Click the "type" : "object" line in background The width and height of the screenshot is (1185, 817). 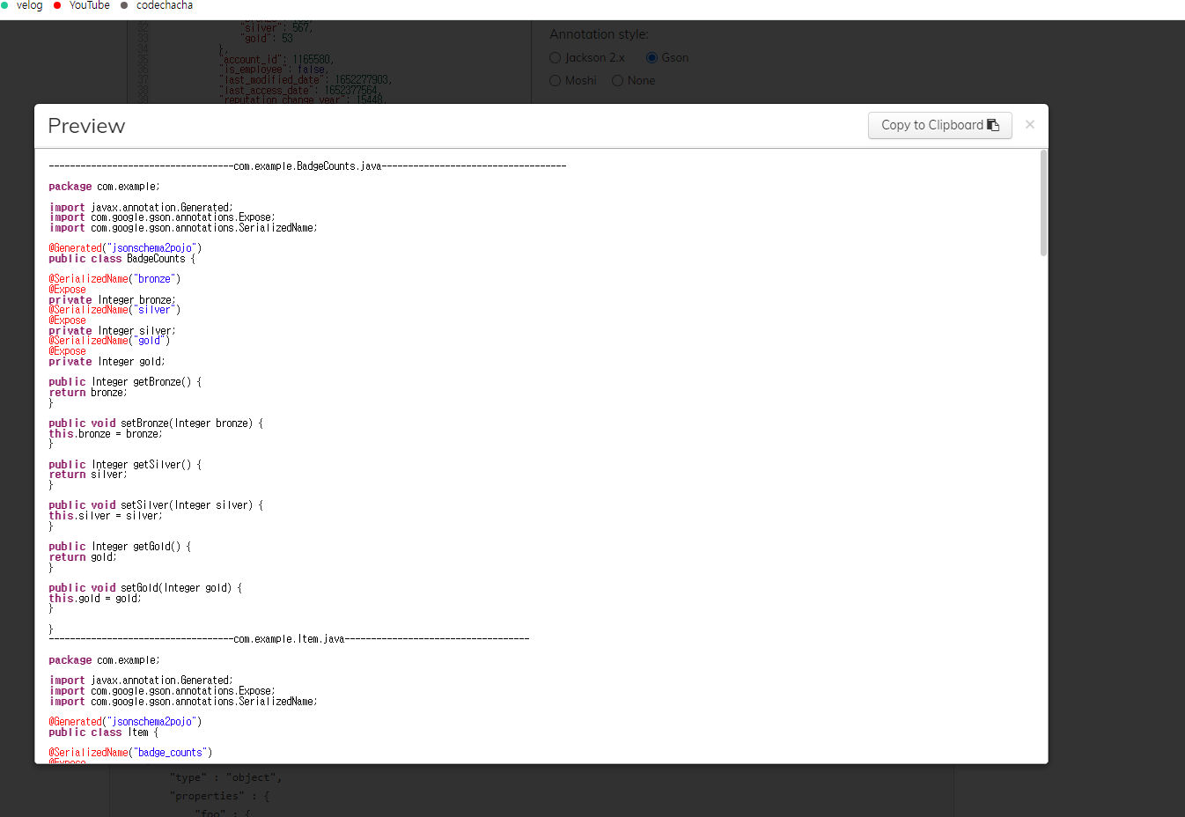pos(226,777)
